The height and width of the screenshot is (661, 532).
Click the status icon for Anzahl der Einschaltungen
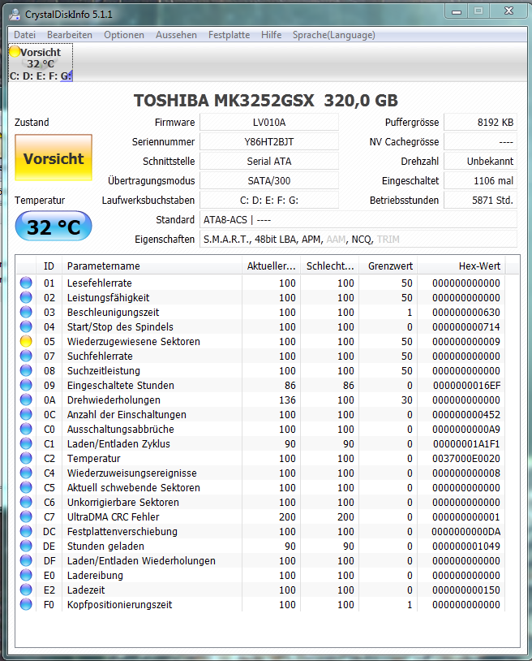pos(26,414)
